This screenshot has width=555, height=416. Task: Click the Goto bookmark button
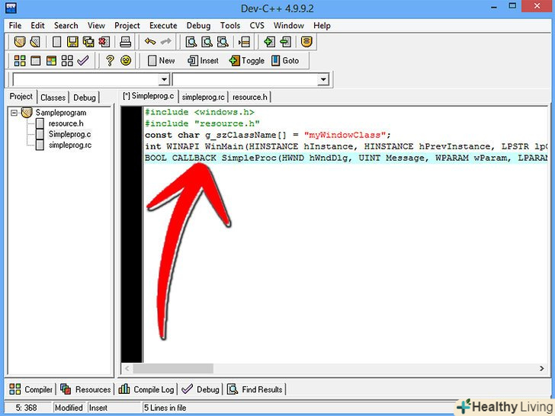pyautogui.click(x=285, y=60)
